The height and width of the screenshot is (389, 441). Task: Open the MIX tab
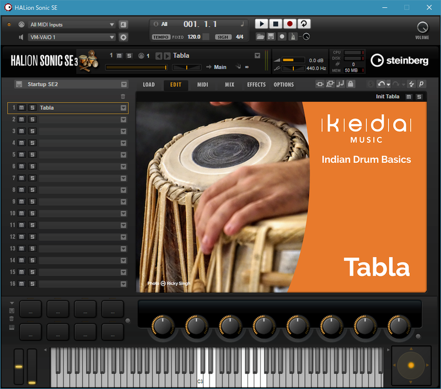tap(229, 85)
